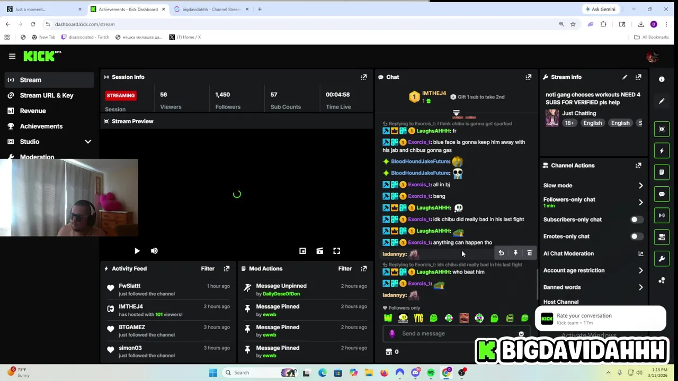The height and width of the screenshot is (381, 678).
Task: Pop out the Stream info panel
Action: (638, 77)
